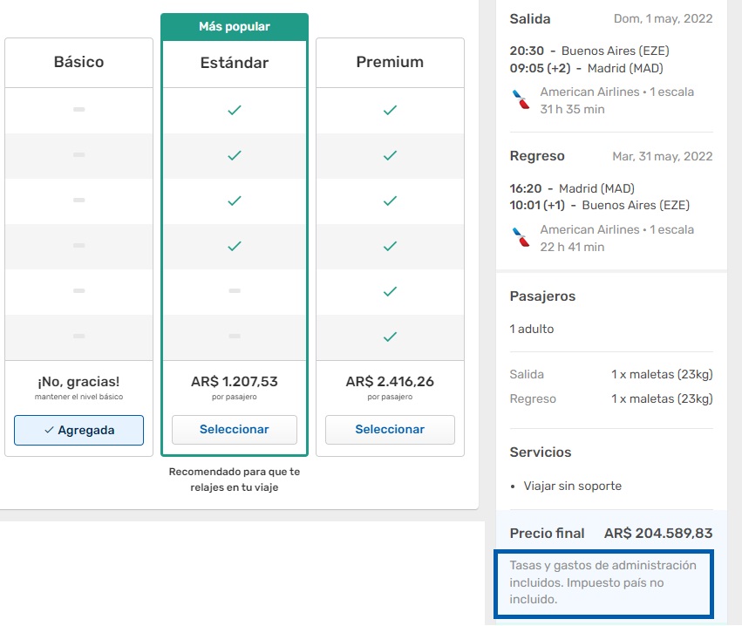Select the Estándar plan with Seleccionar
Viewport: 742px width, 626px height.
235,430
